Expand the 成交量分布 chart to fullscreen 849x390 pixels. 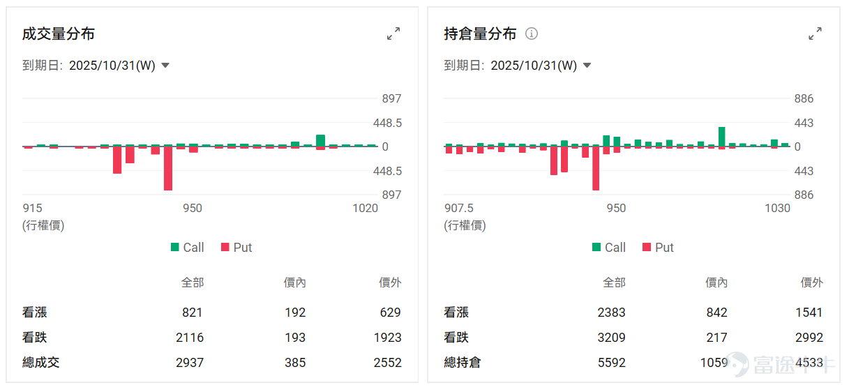click(393, 33)
